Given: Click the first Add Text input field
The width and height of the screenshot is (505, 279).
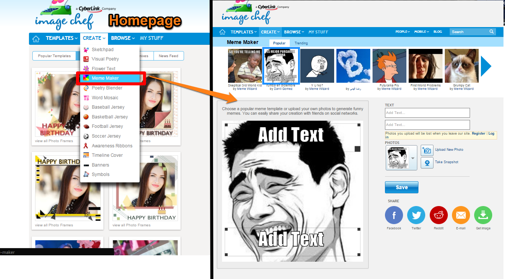Looking at the screenshot, I should (x=427, y=113).
